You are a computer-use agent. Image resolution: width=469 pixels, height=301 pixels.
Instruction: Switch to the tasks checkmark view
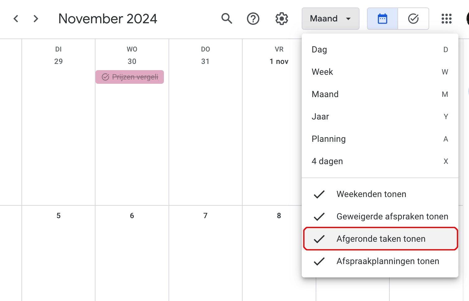pos(413,19)
